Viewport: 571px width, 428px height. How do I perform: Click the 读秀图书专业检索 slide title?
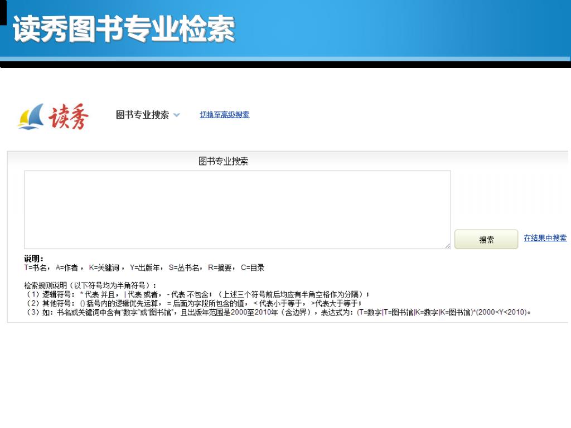(x=124, y=29)
